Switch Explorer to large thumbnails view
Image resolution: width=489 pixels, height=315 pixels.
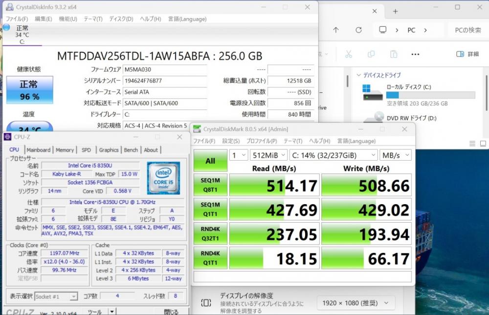pyautogui.click(x=483, y=143)
